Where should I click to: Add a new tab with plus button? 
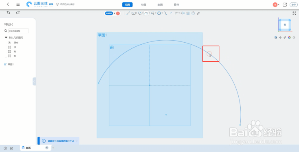(x=53, y=148)
